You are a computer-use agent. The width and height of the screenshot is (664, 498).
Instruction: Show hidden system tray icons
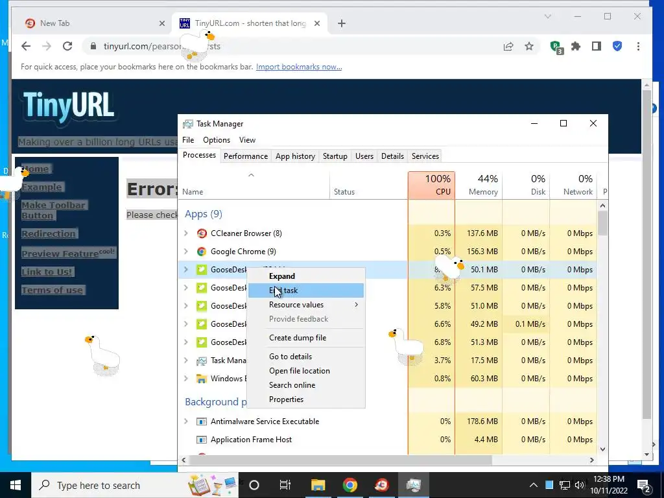534,485
